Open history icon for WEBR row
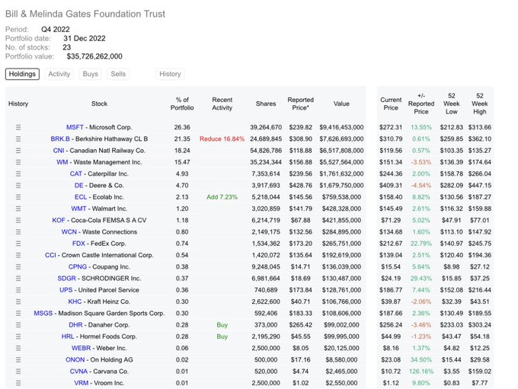This screenshot has width=518, height=389. pyautogui.click(x=18, y=348)
